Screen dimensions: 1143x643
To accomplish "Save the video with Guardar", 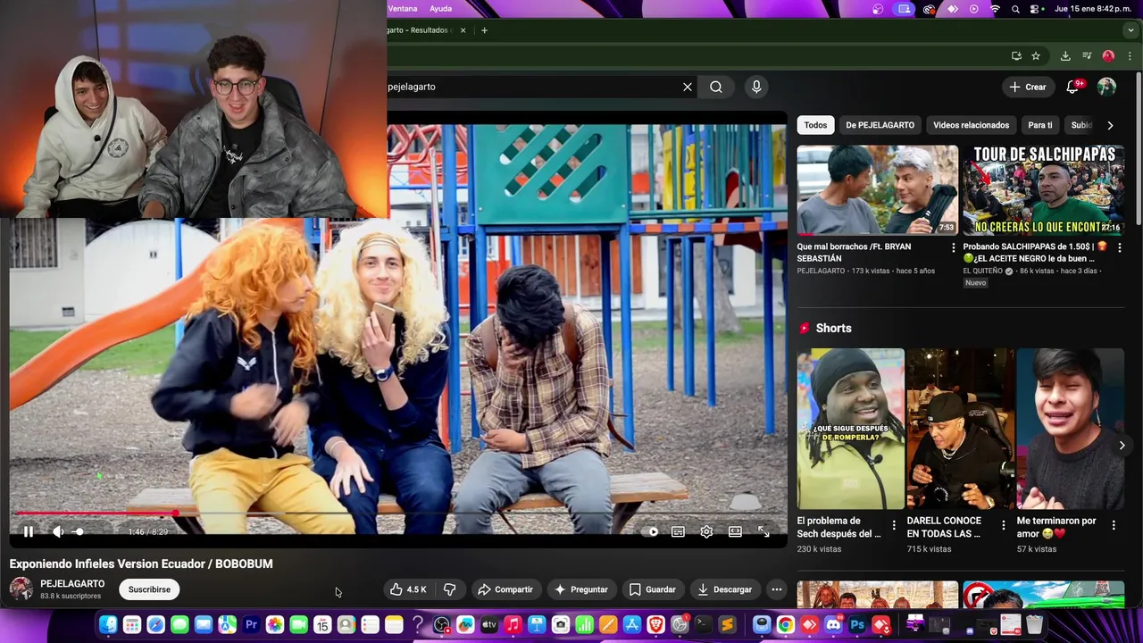I will (653, 589).
